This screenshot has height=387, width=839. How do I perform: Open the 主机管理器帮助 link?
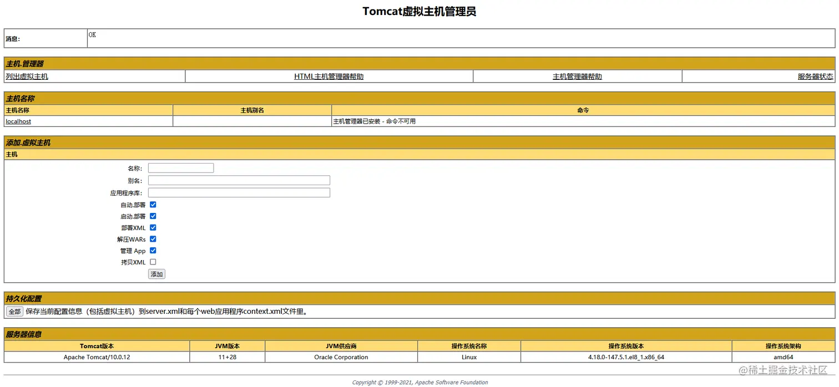(577, 77)
